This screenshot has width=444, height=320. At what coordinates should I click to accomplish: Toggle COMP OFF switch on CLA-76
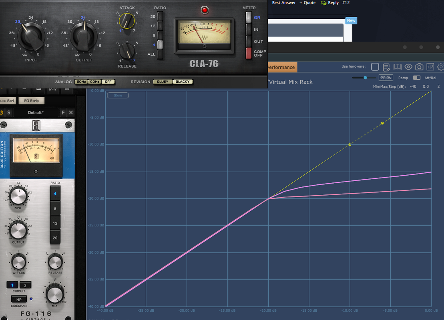tap(249, 53)
